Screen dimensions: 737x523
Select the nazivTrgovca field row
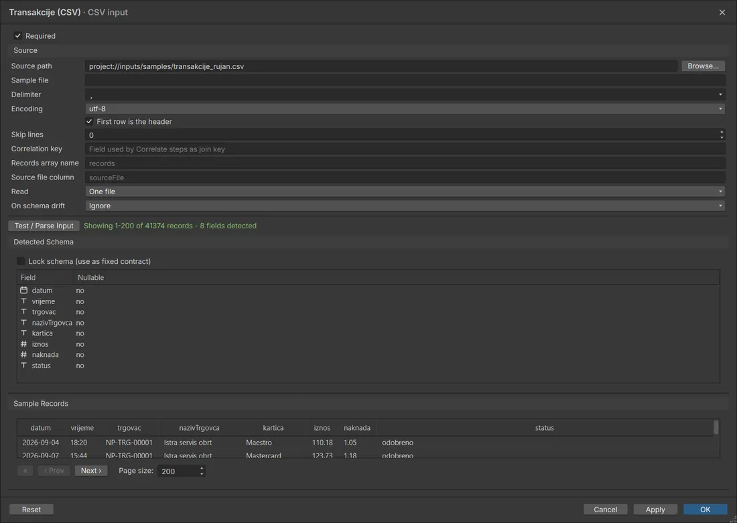pyautogui.click(x=368, y=322)
